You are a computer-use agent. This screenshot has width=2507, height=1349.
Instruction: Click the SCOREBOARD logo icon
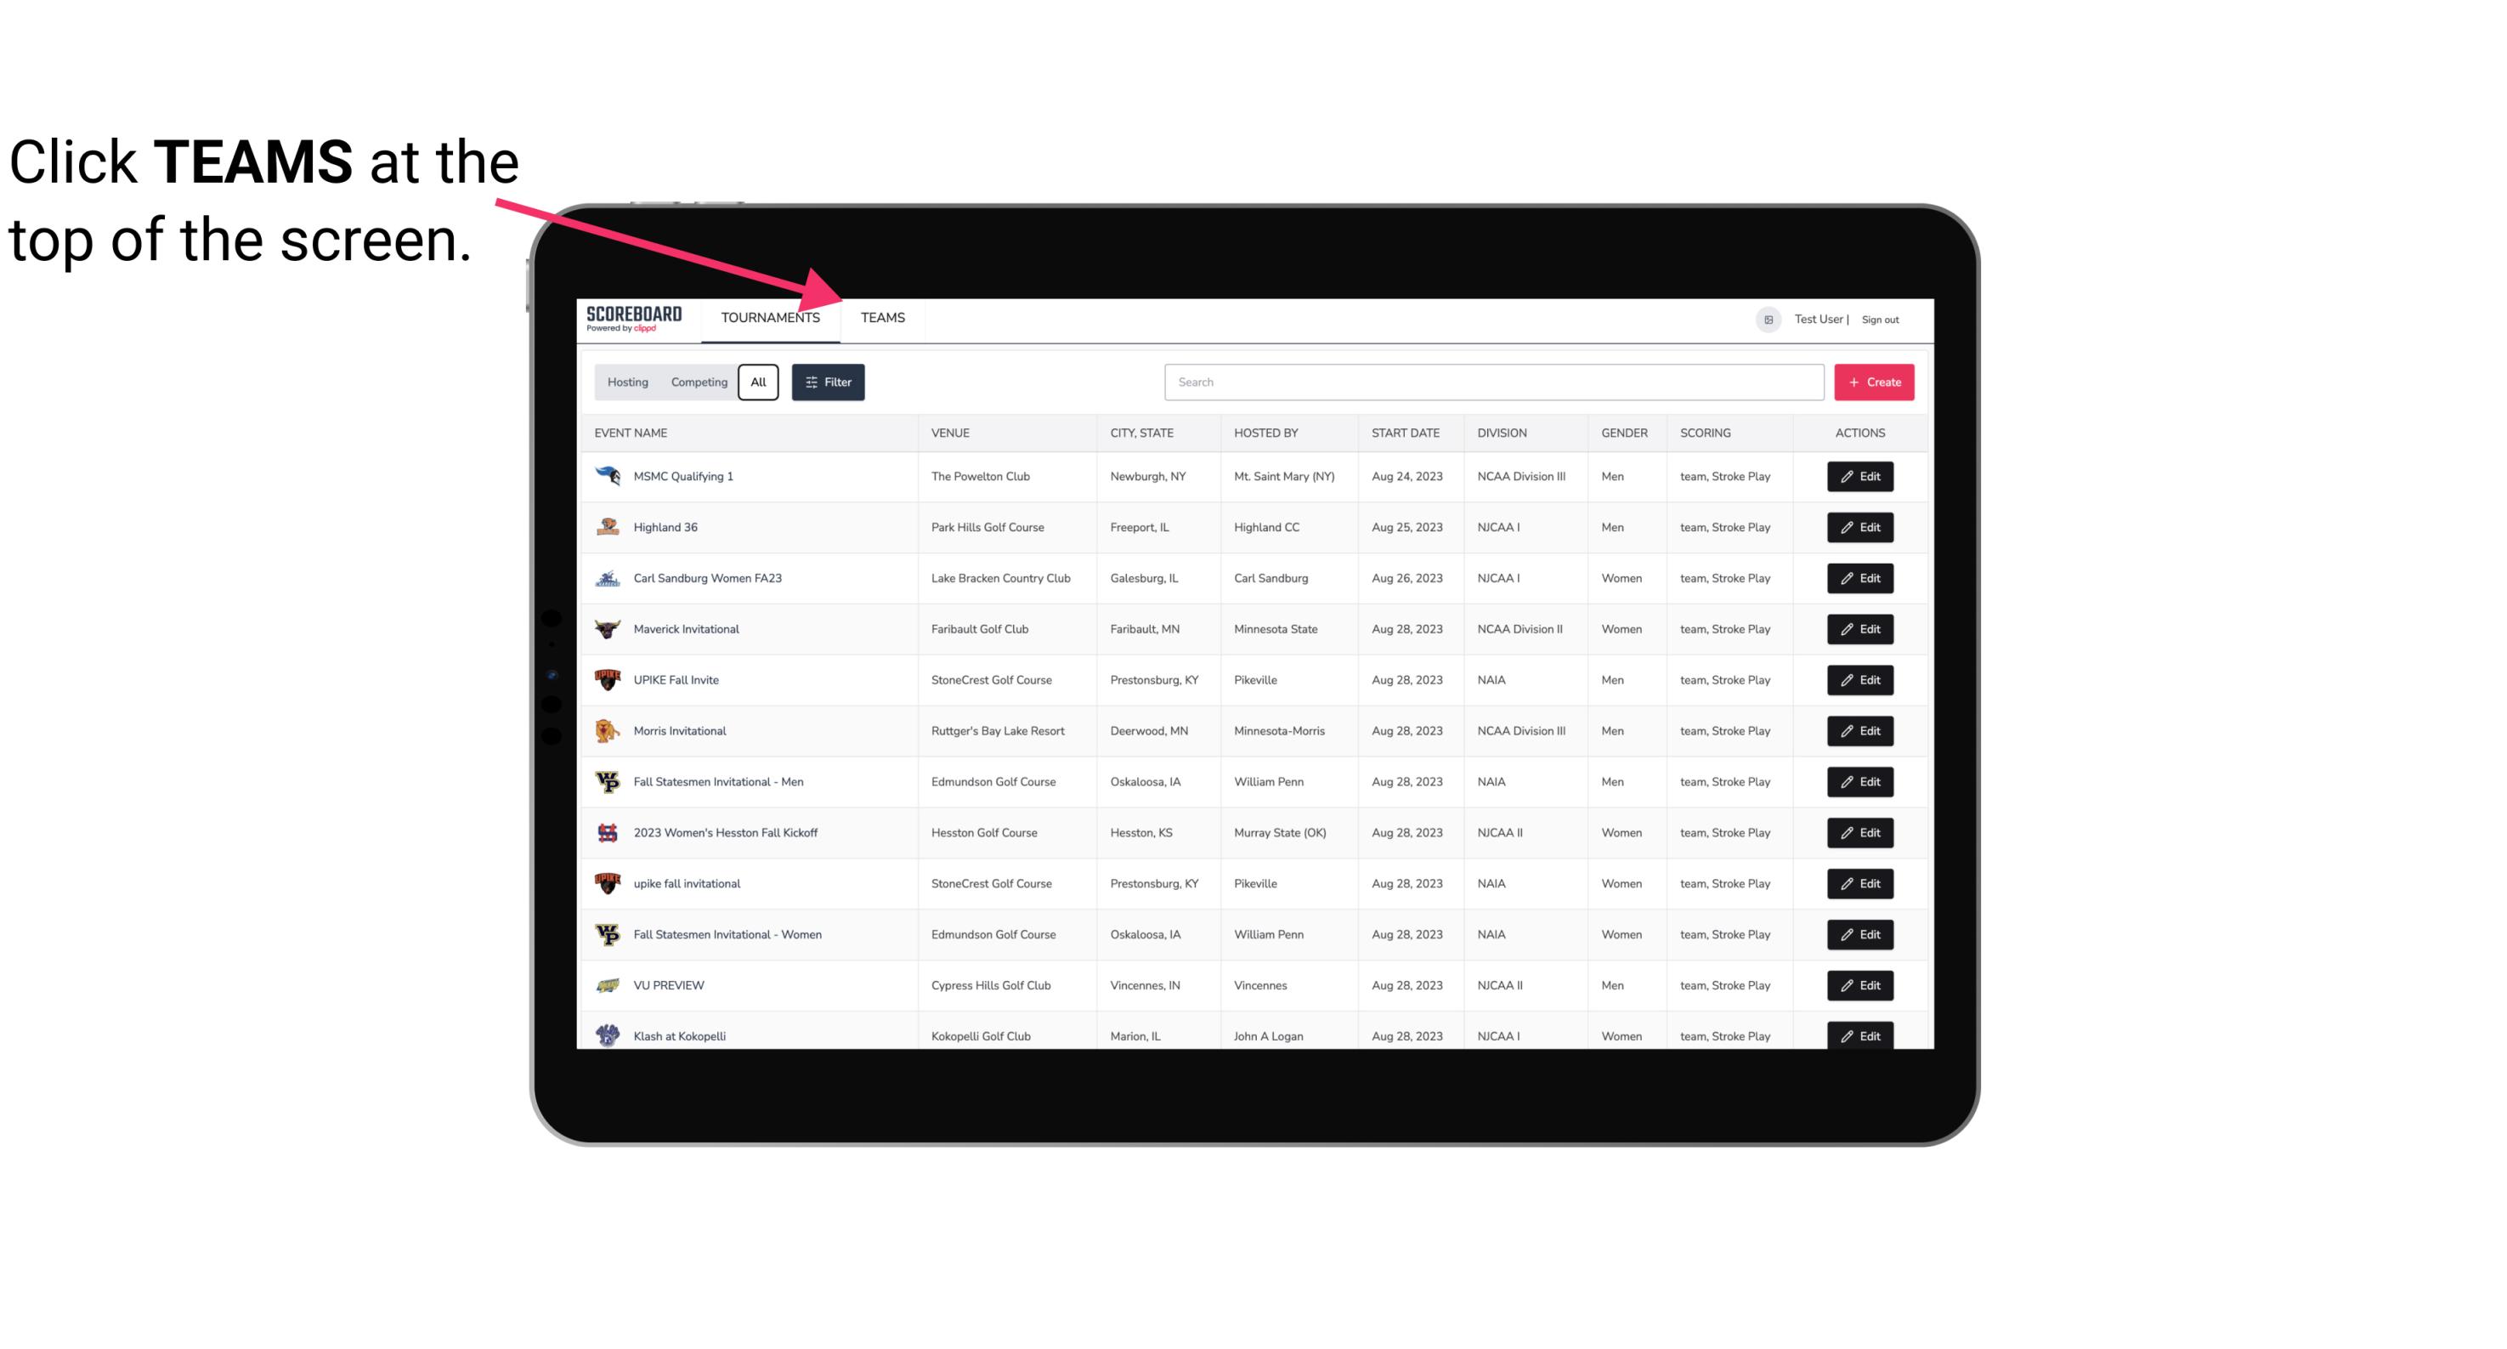(637, 319)
